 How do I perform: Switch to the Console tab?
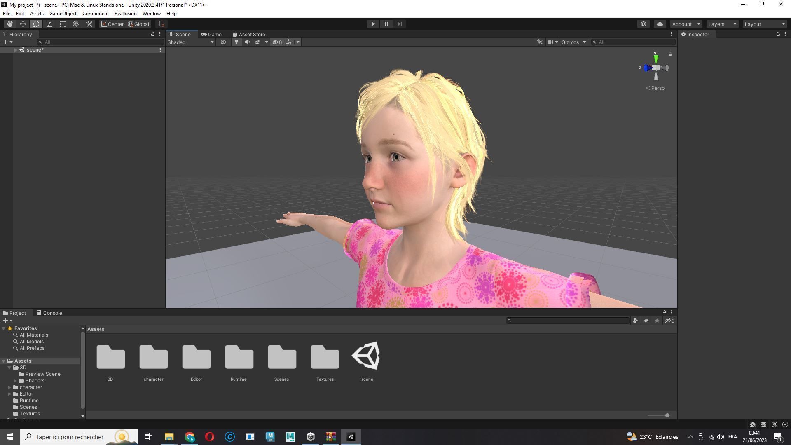click(x=49, y=313)
